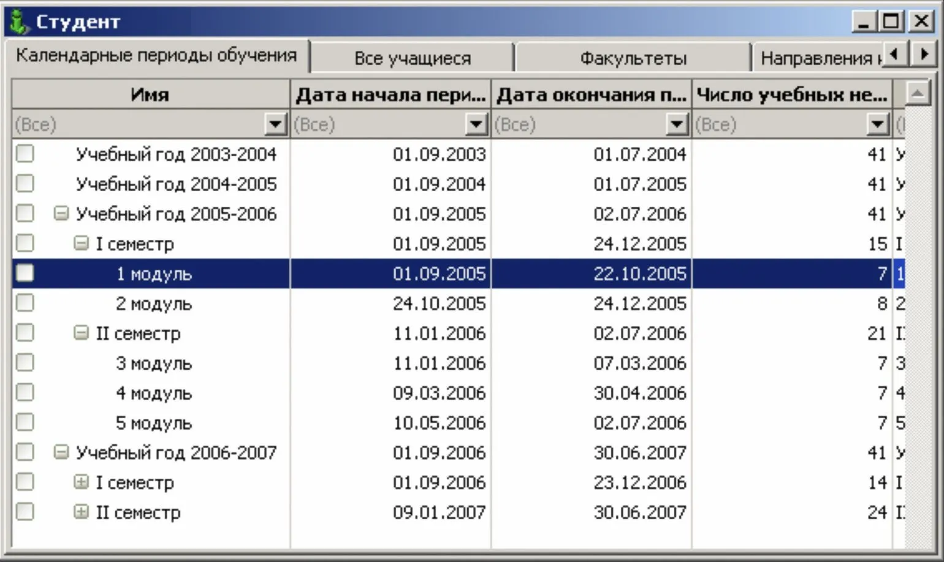The height and width of the screenshot is (562, 944).
Task: Collapse II семестр under 2005-2006
Action: pyautogui.click(x=81, y=332)
